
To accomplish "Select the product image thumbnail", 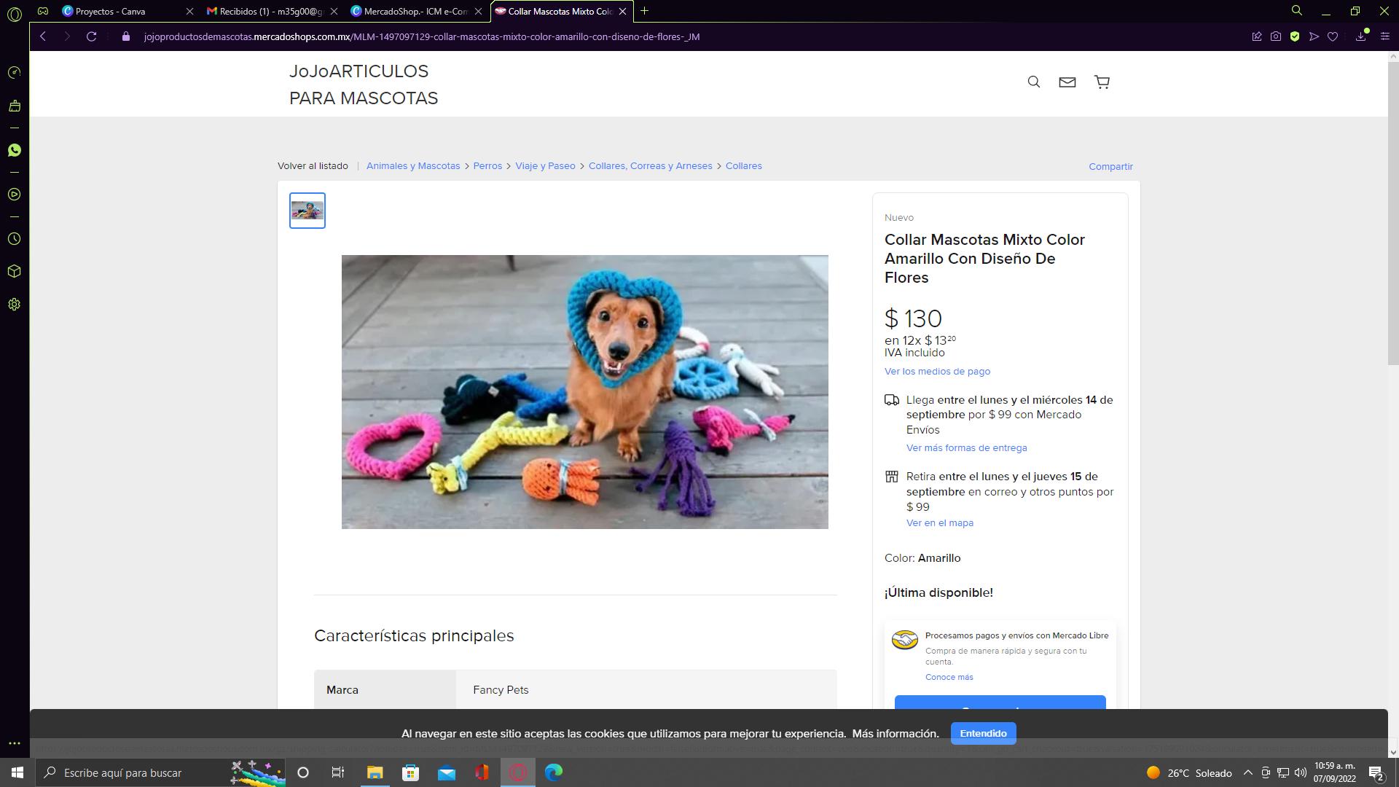I will (x=307, y=211).
